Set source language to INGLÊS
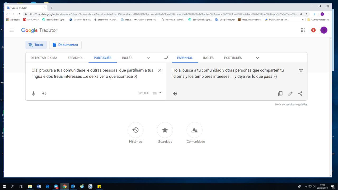The width and height of the screenshot is (338, 190). click(127, 58)
